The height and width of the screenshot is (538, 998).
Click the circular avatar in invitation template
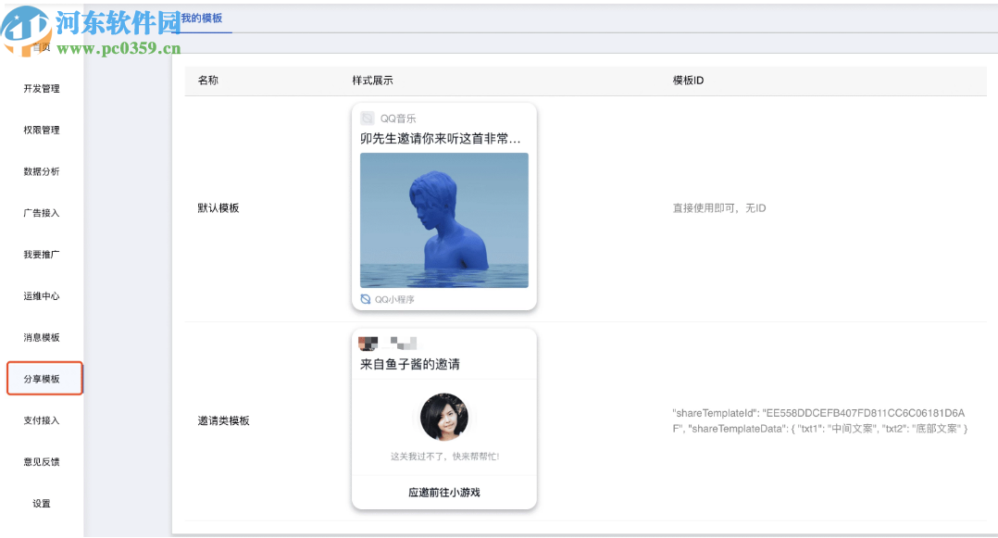(x=444, y=416)
